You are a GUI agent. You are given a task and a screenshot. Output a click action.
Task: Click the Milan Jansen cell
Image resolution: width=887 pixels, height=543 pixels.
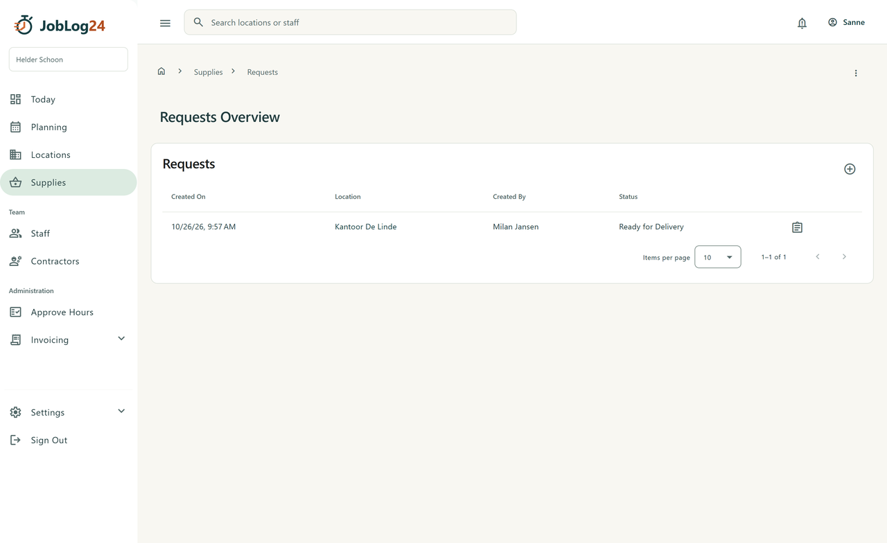click(516, 226)
